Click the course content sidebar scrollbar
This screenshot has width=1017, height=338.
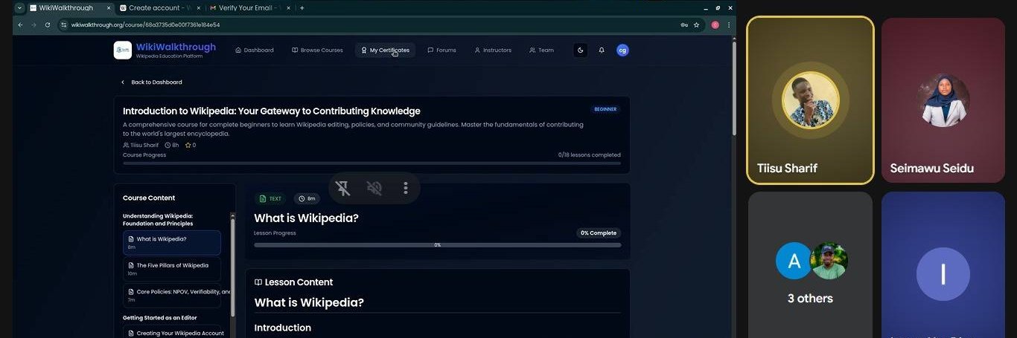coord(232,267)
